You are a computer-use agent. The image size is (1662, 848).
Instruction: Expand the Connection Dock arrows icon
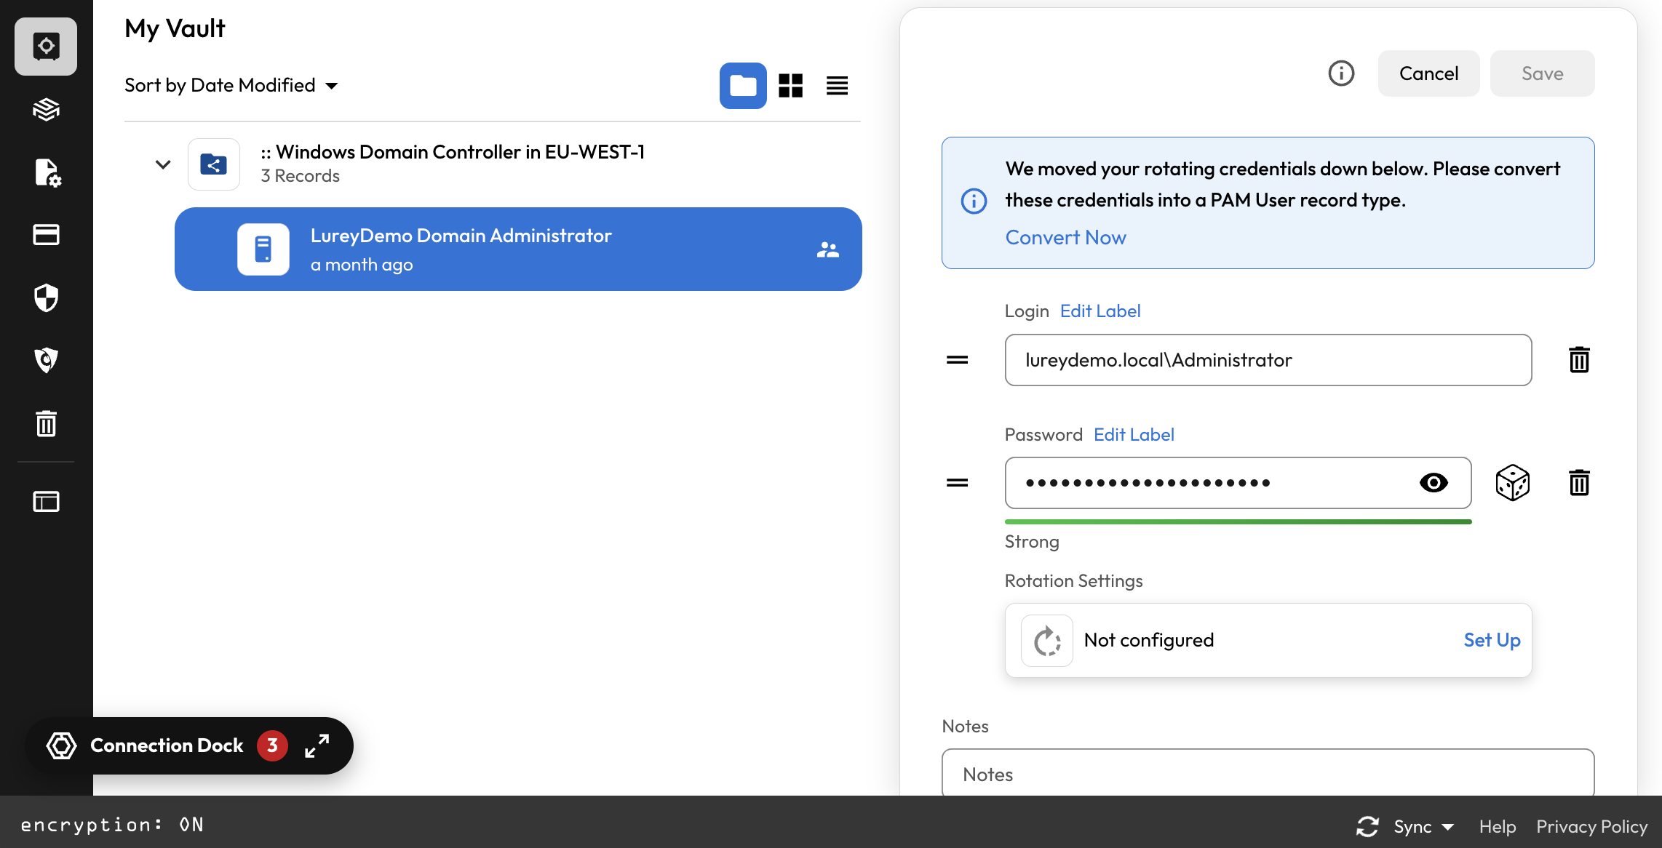point(317,745)
